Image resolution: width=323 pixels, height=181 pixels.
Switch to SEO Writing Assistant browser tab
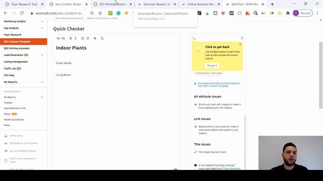(113, 4)
